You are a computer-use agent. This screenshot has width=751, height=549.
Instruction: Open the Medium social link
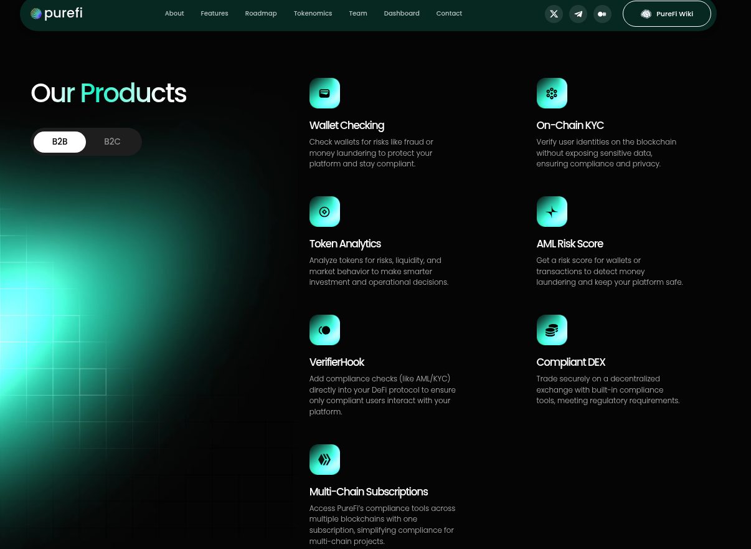[602, 14]
